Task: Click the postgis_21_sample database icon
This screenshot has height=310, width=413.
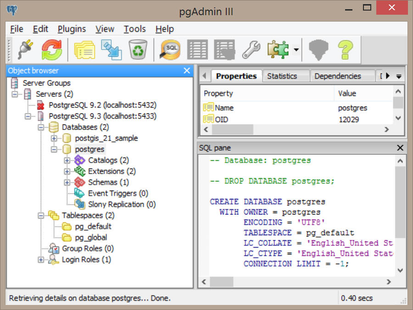Action: [x=67, y=138]
